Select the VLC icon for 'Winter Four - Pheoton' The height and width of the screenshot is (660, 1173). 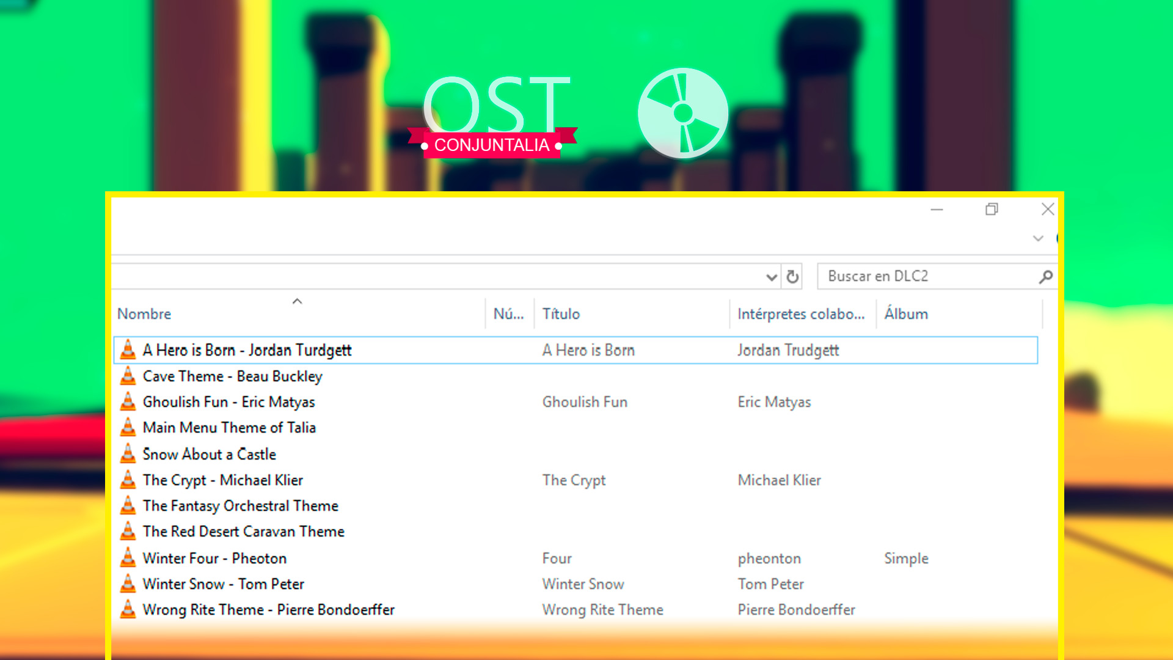point(128,558)
